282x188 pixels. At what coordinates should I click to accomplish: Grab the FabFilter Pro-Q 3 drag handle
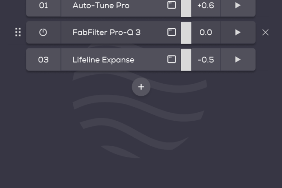pos(18,32)
